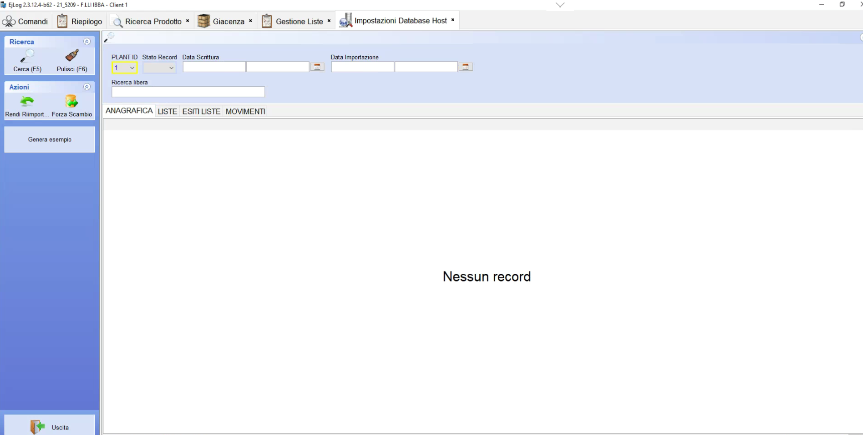Viewport: 863px width, 435px height.
Task: Open the Data Importazione calendar picker
Action: (466, 67)
